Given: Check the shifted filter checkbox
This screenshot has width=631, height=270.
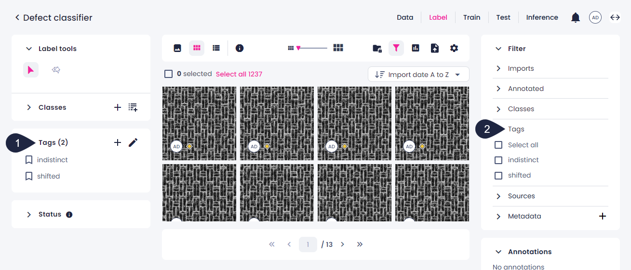Looking at the screenshot, I should tap(498, 176).
